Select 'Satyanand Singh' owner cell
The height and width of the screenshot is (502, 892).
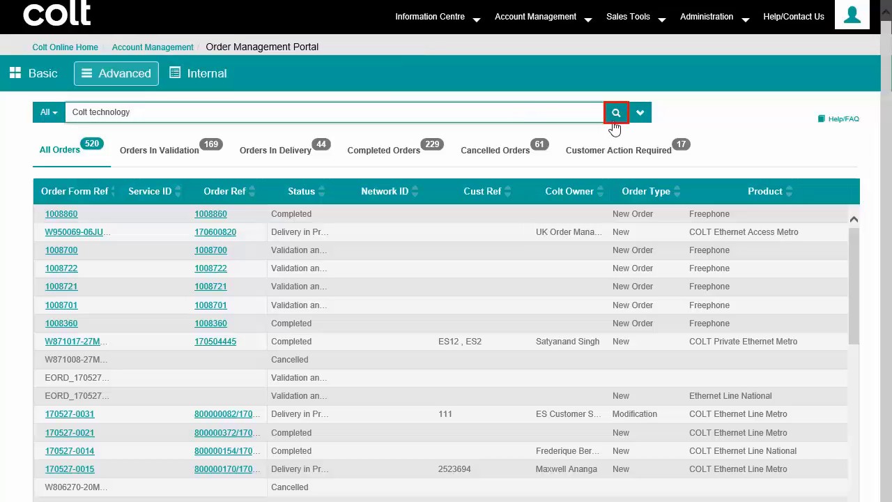click(567, 342)
